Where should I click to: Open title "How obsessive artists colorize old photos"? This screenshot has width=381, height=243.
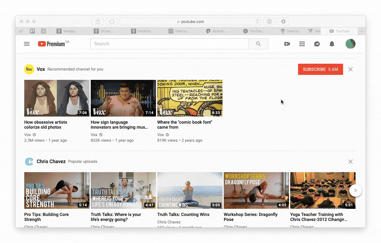click(x=46, y=125)
